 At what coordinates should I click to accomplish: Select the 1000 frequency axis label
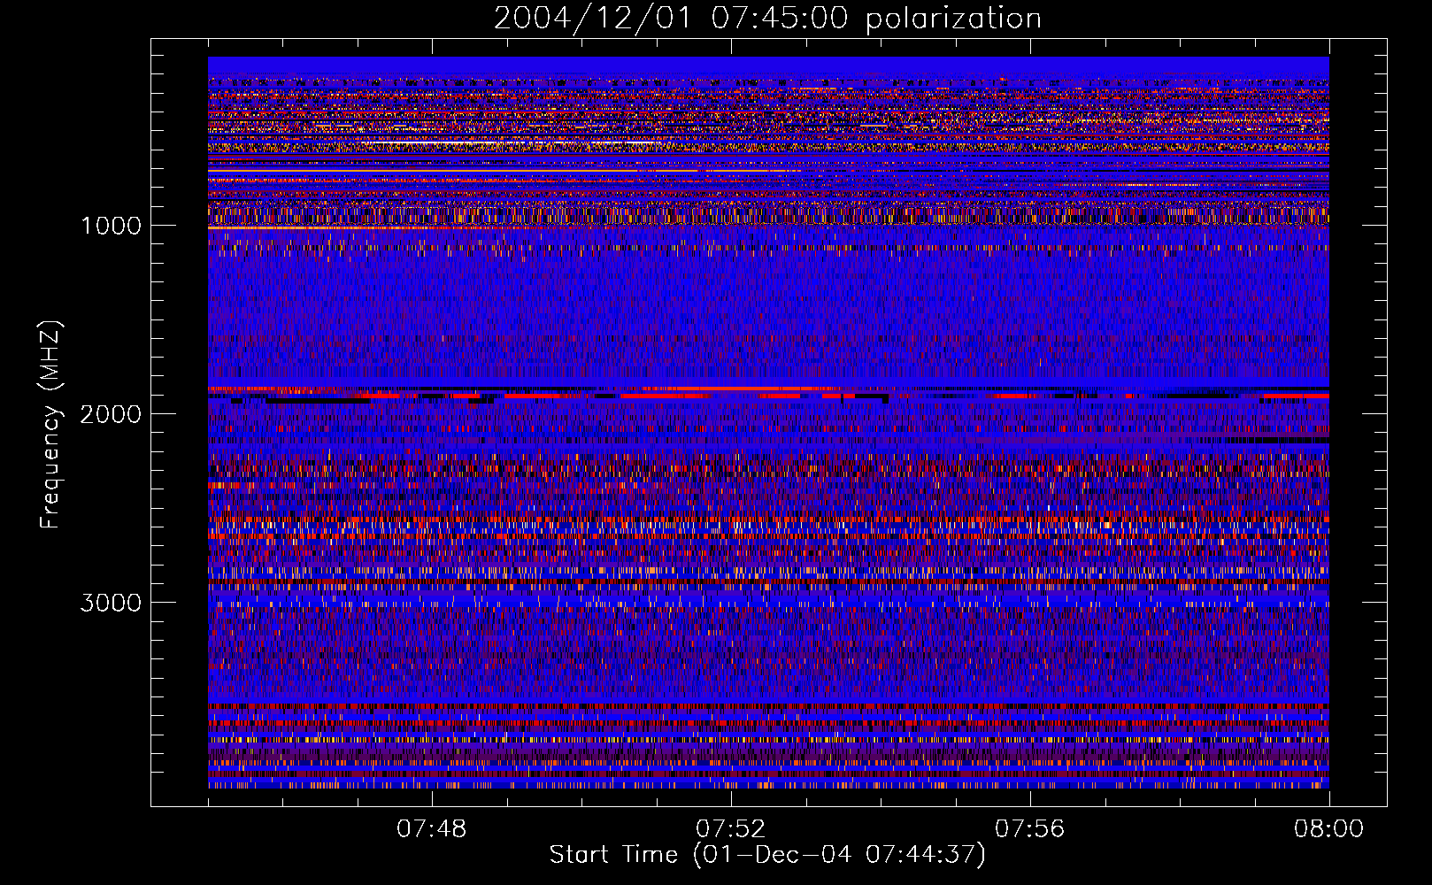111,226
